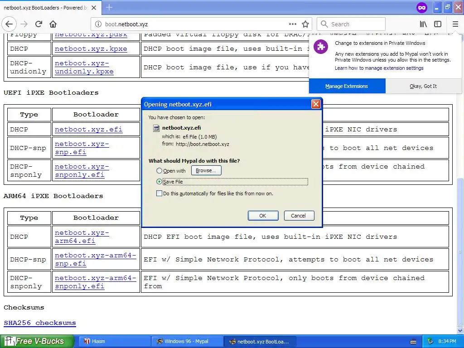Open the Free V-Bucks start button
Viewport: 464px width, 348px height.
[x=36, y=341]
